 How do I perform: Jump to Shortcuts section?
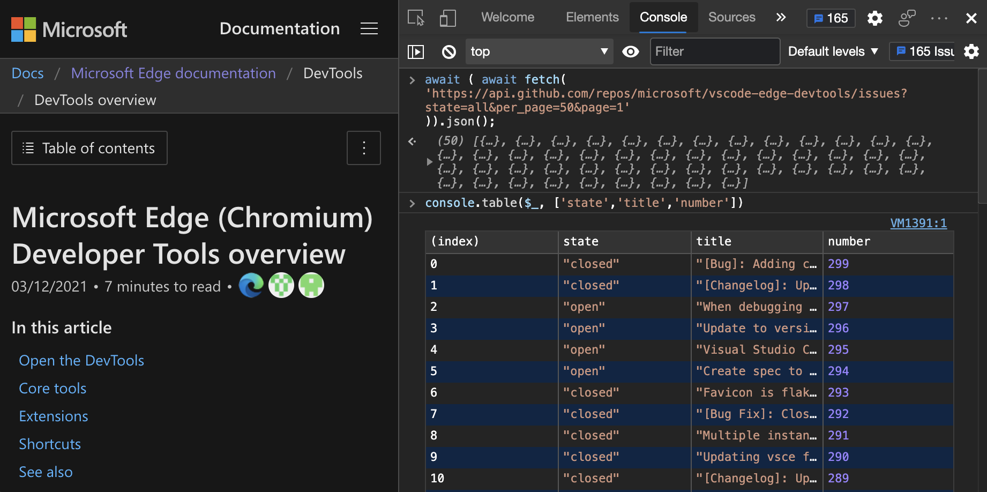(50, 444)
